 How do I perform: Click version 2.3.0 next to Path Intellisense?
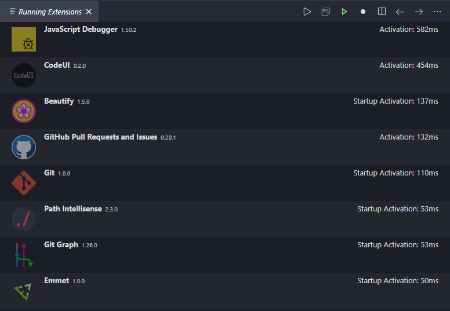pyautogui.click(x=111, y=209)
